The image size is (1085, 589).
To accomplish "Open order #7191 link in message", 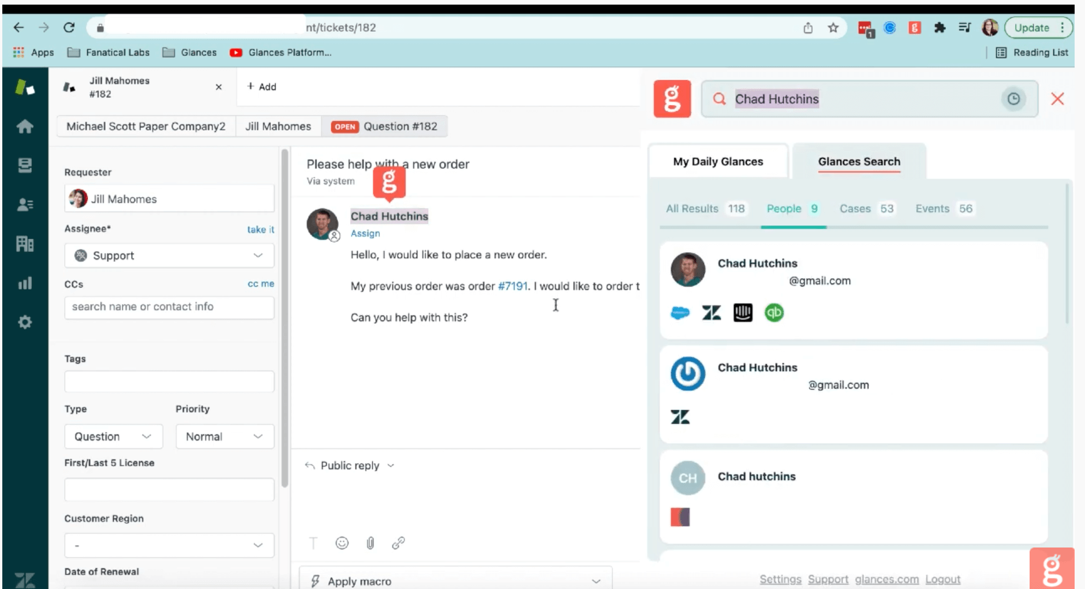I will 512,286.
